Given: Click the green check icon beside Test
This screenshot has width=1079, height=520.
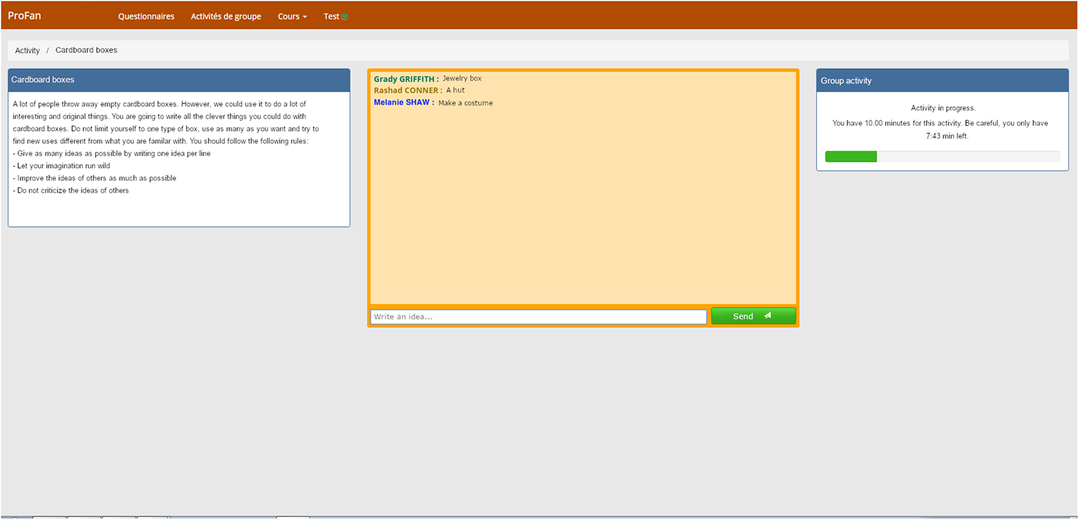Looking at the screenshot, I should pyautogui.click(x=345, y=17).
